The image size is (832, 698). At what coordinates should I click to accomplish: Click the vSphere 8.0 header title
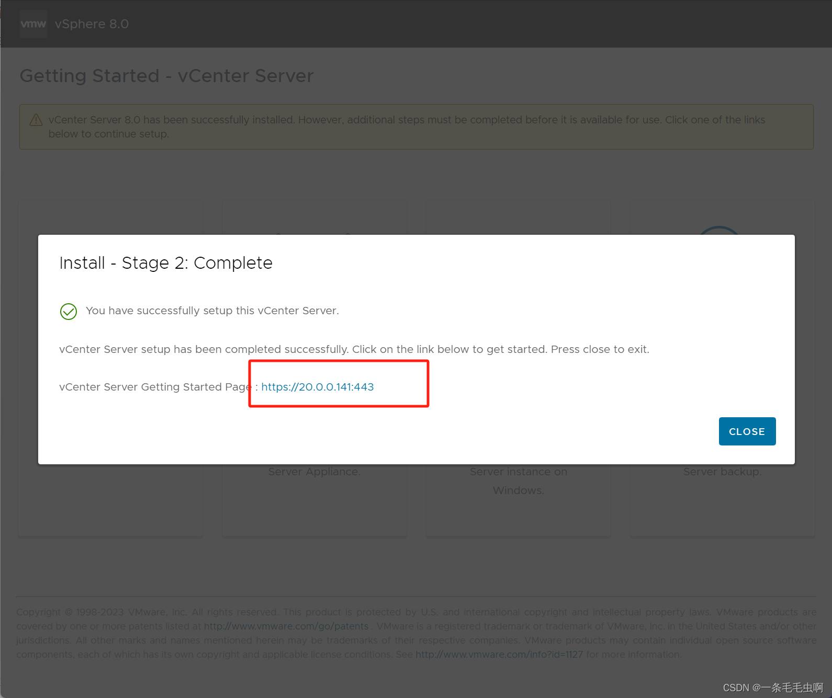[x=92, y=24]
